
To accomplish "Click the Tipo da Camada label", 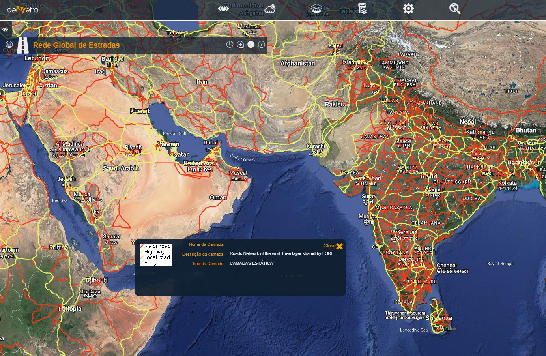I will pyautogui.click(x=208, y=264).
